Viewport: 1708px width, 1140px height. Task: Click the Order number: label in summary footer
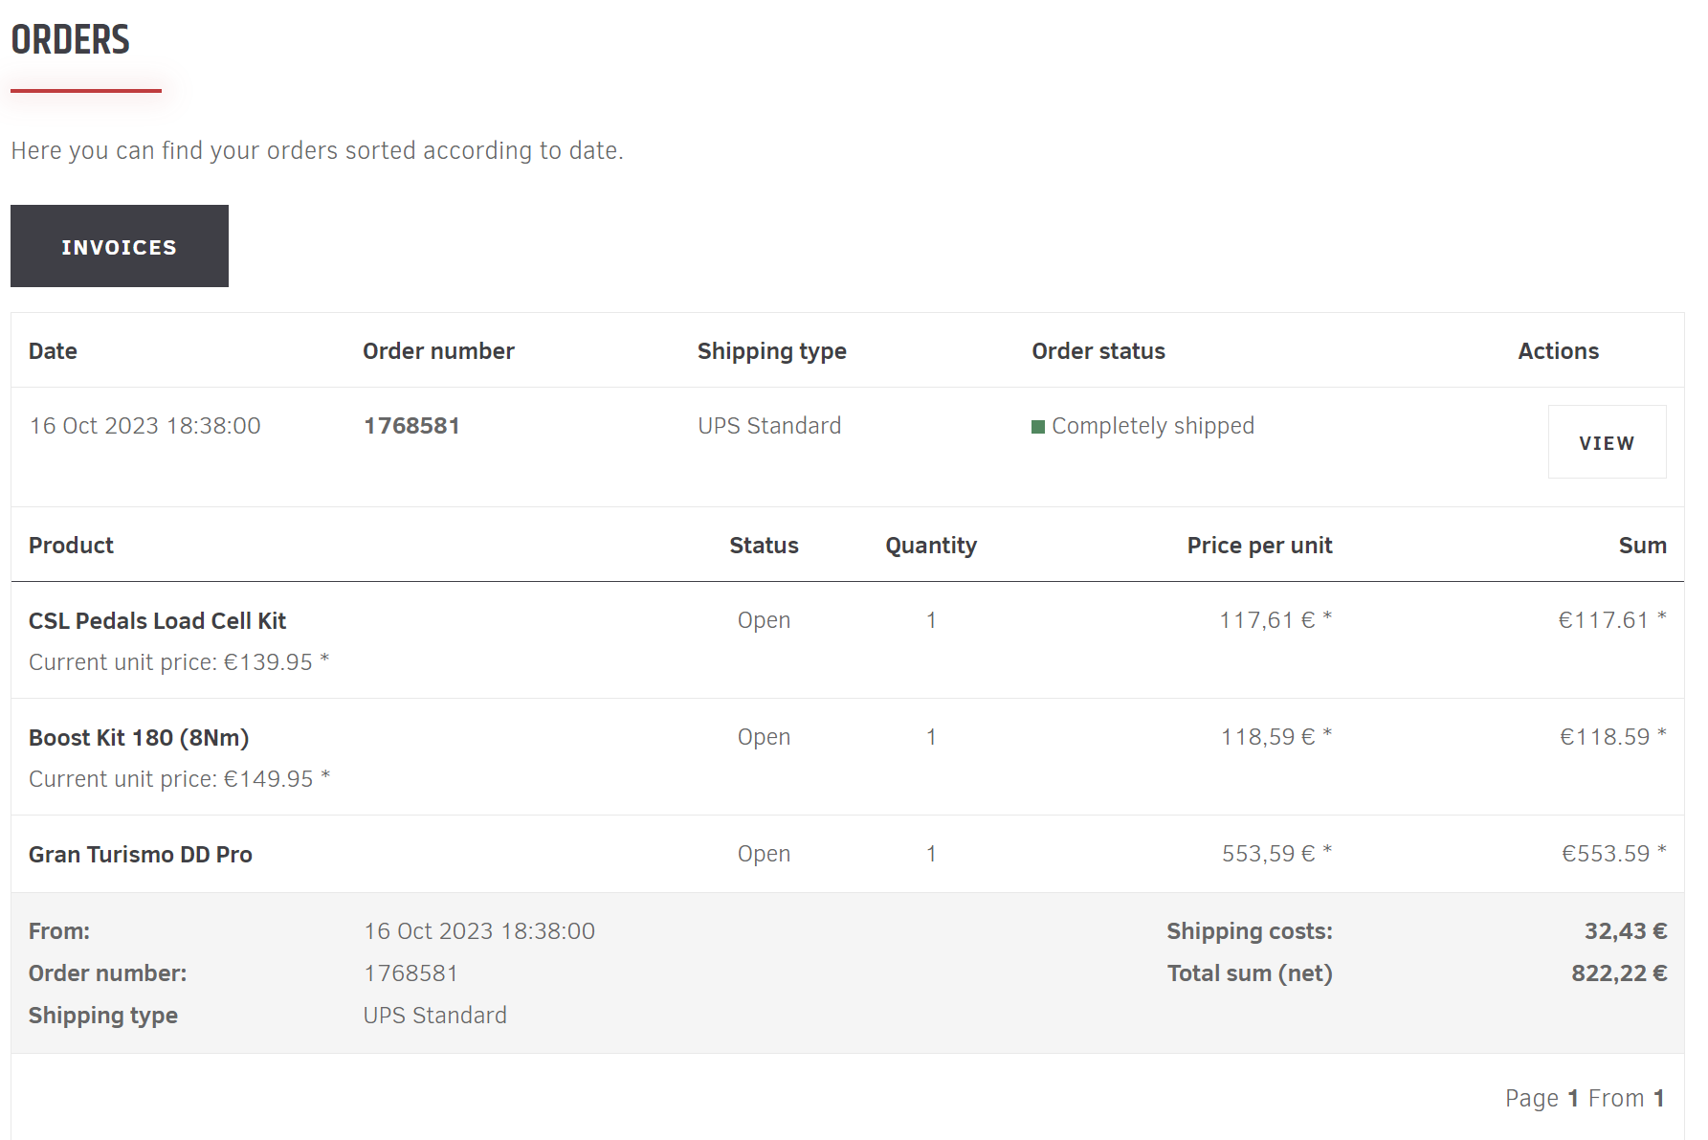point(108,973)
